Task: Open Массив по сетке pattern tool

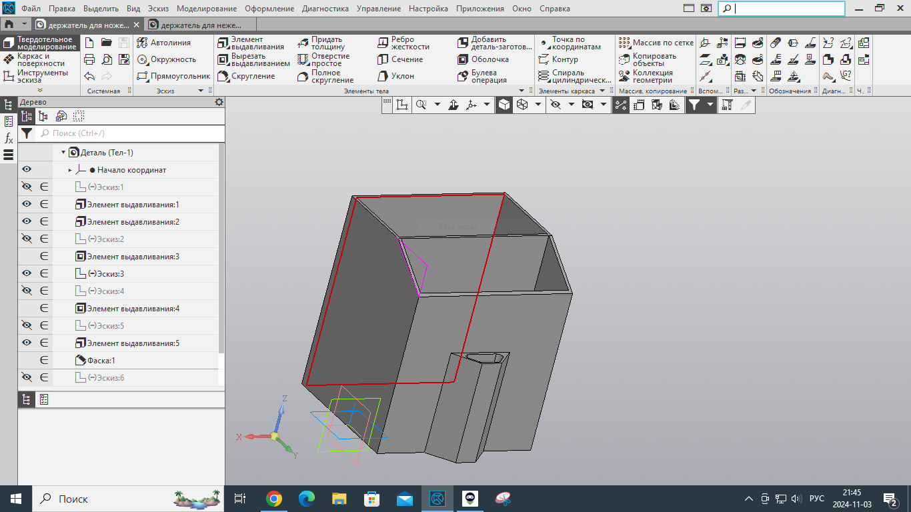Action: coord(656,43)
